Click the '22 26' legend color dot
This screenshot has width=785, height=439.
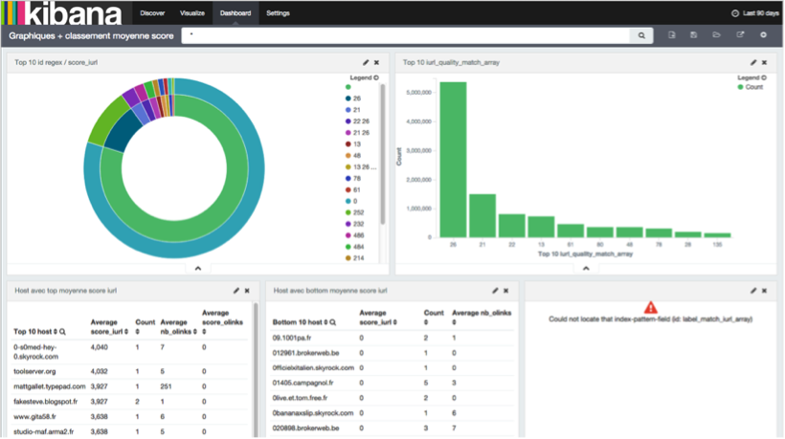click(348, 121)
